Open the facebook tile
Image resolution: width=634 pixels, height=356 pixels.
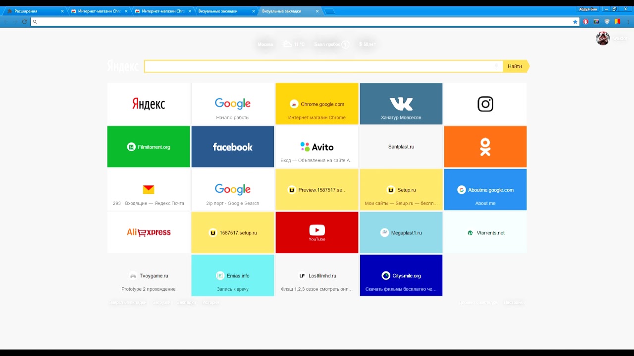click(x=233, y=147)
